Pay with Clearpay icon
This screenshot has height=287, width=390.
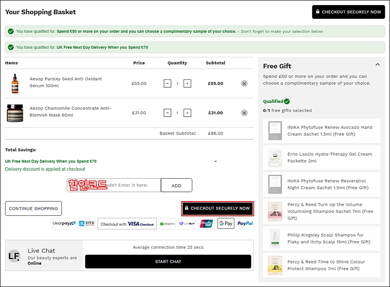64,224
